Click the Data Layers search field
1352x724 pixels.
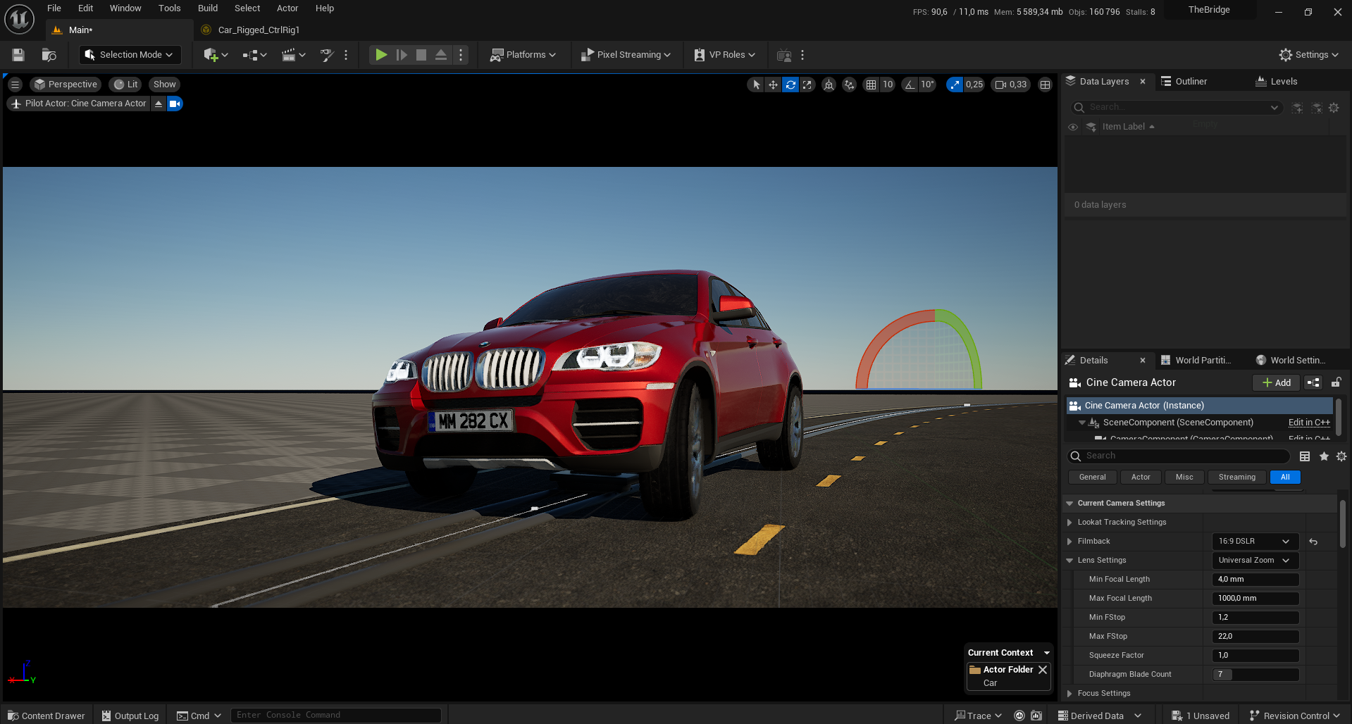pos(1175,108)
